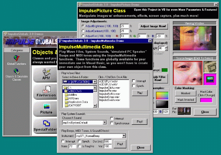Enable Synch checkbox for wave files
Screen dimensions: 221x155
(134, 86)
